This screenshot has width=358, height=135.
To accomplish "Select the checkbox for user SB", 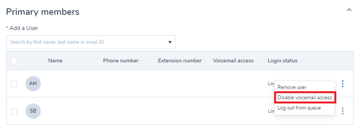I will click(14, 111).
